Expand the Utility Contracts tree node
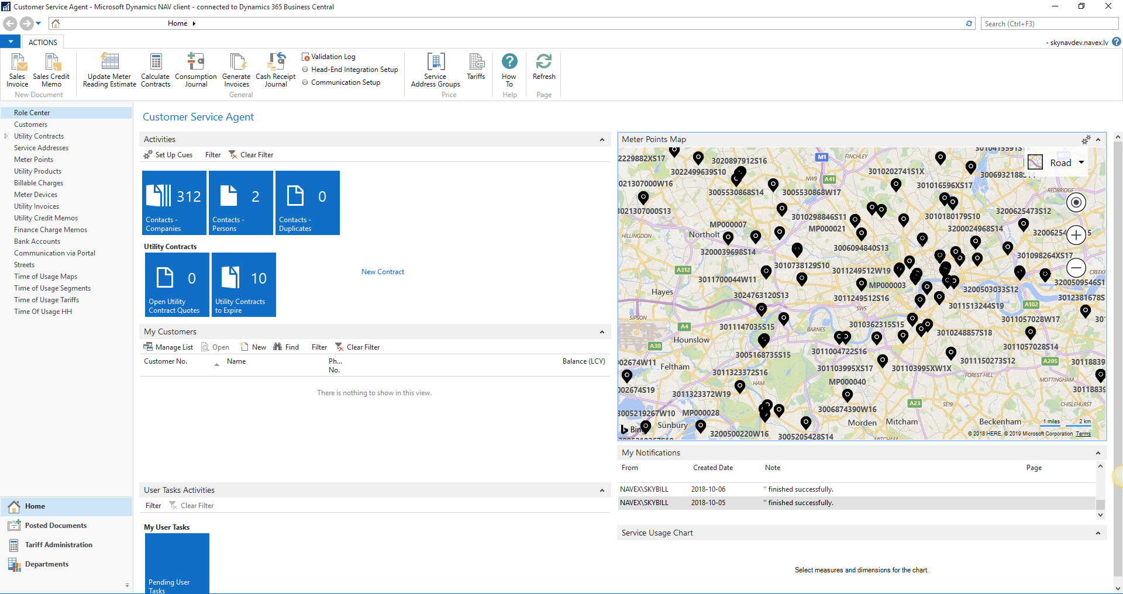 pos(6,136)
